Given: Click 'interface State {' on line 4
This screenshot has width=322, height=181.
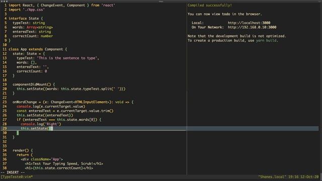Looking at the screenshot, I should pos(26,19).
